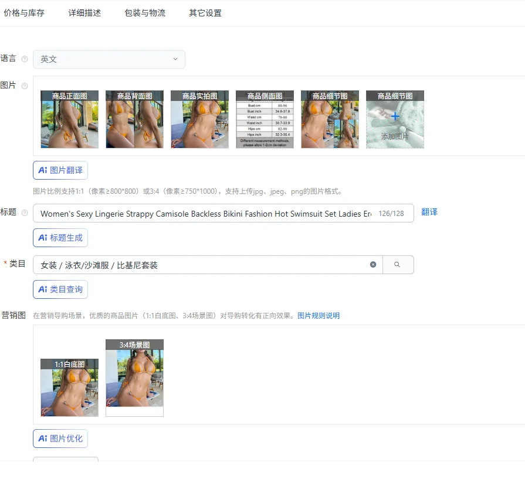Viewport: 525px width, 499px height.
Task: Open the 价格与库存 tab
Action: tap(24, 13)
